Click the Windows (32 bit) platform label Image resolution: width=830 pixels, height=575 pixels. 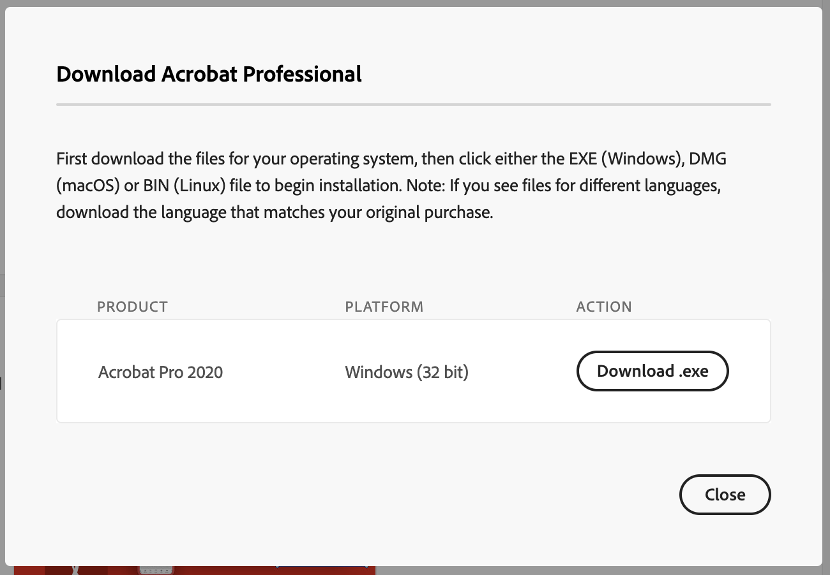(x=406, y=372)
